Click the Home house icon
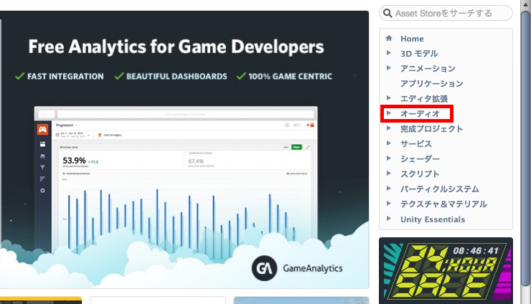This screenshot has height=304, width=531. [x=389, y=38]
